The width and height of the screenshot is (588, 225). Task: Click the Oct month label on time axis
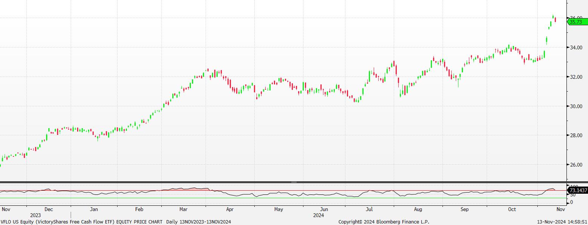(512, 209)
